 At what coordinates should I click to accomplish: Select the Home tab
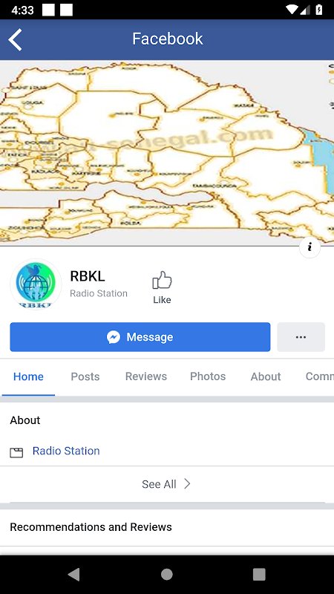tap(28, 376)
